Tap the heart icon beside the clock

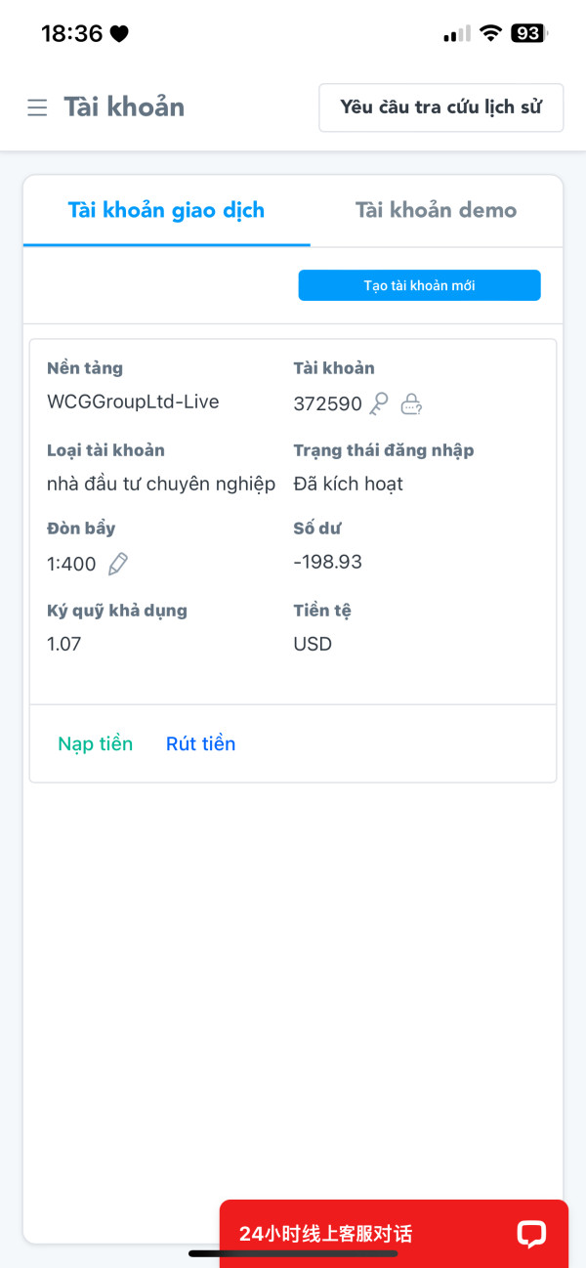pyautogui.click(x=119, y=34)
